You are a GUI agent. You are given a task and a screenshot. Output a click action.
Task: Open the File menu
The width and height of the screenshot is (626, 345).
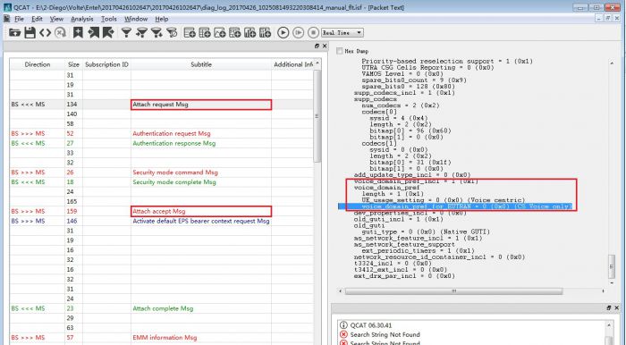[19, 19]
